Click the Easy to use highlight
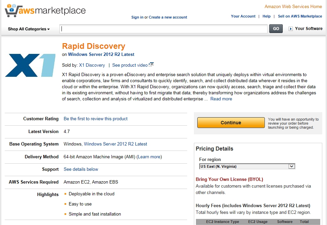This screenshot has width=327, height=225. click(x=80, y=204)
